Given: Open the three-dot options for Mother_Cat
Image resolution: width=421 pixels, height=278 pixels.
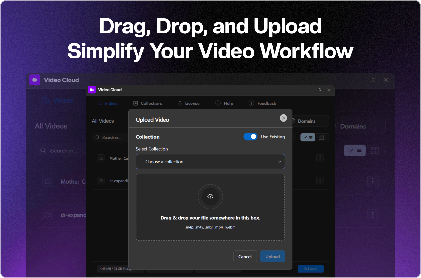Looking at the screenshot, I should click(320, 158).
